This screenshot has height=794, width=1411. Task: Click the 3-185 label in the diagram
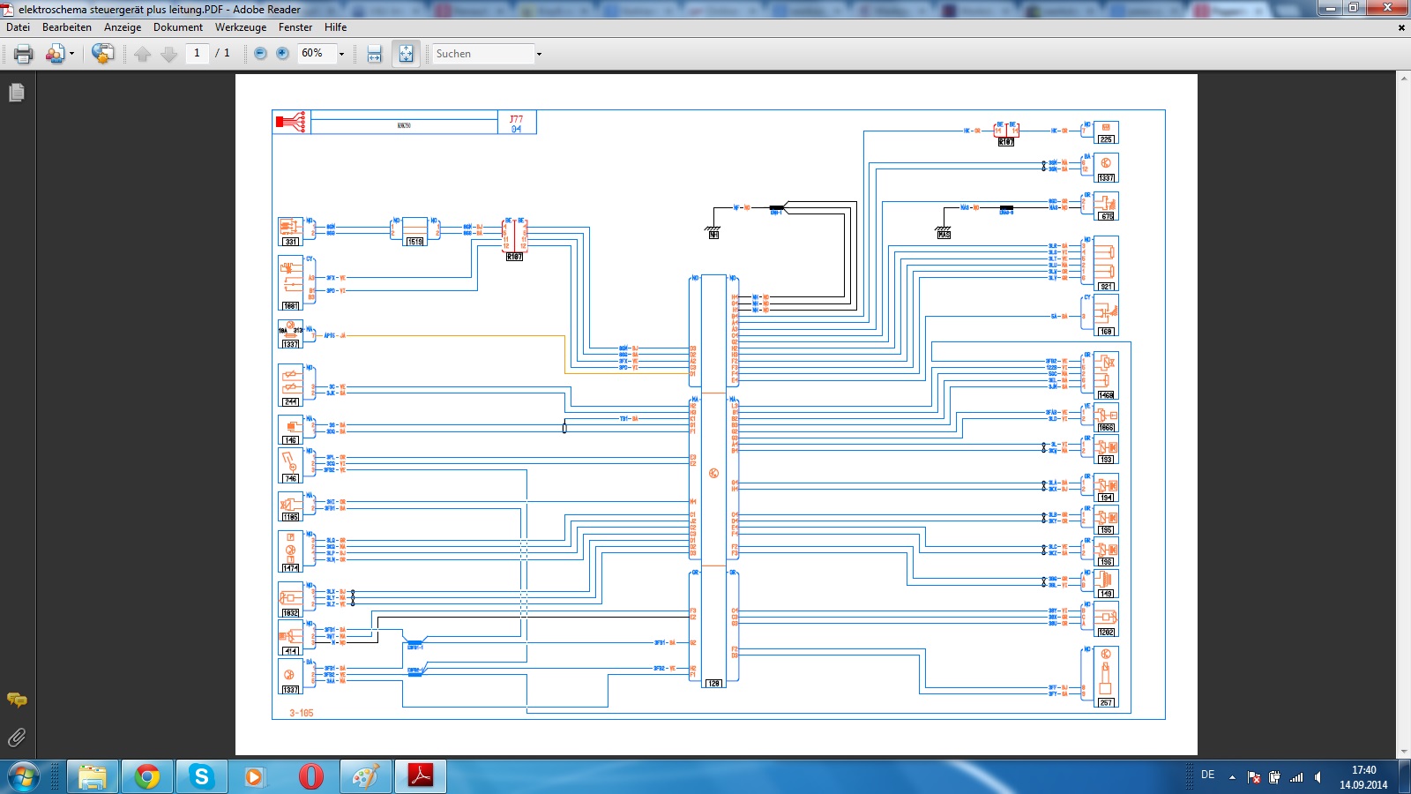pos(302,713)
